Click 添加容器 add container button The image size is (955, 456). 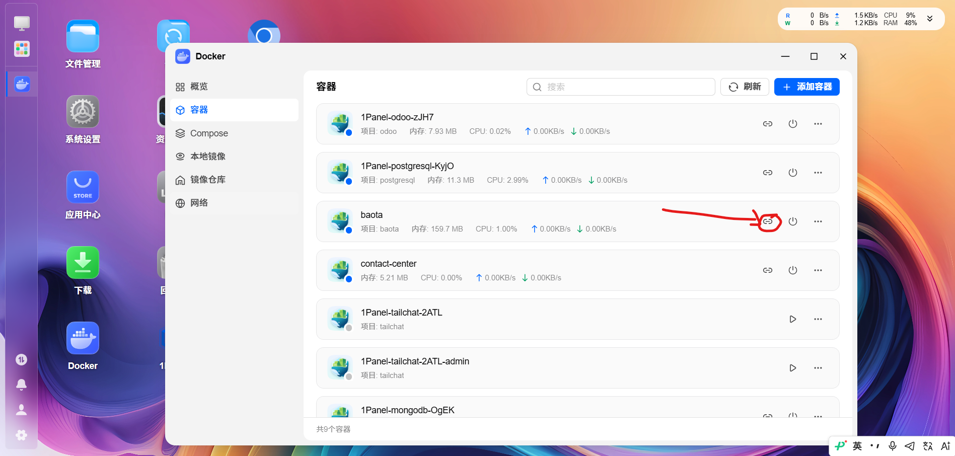click(806, 87)
